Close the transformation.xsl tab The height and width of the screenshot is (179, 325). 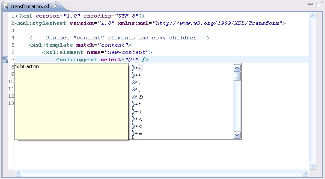pos(55,6)
